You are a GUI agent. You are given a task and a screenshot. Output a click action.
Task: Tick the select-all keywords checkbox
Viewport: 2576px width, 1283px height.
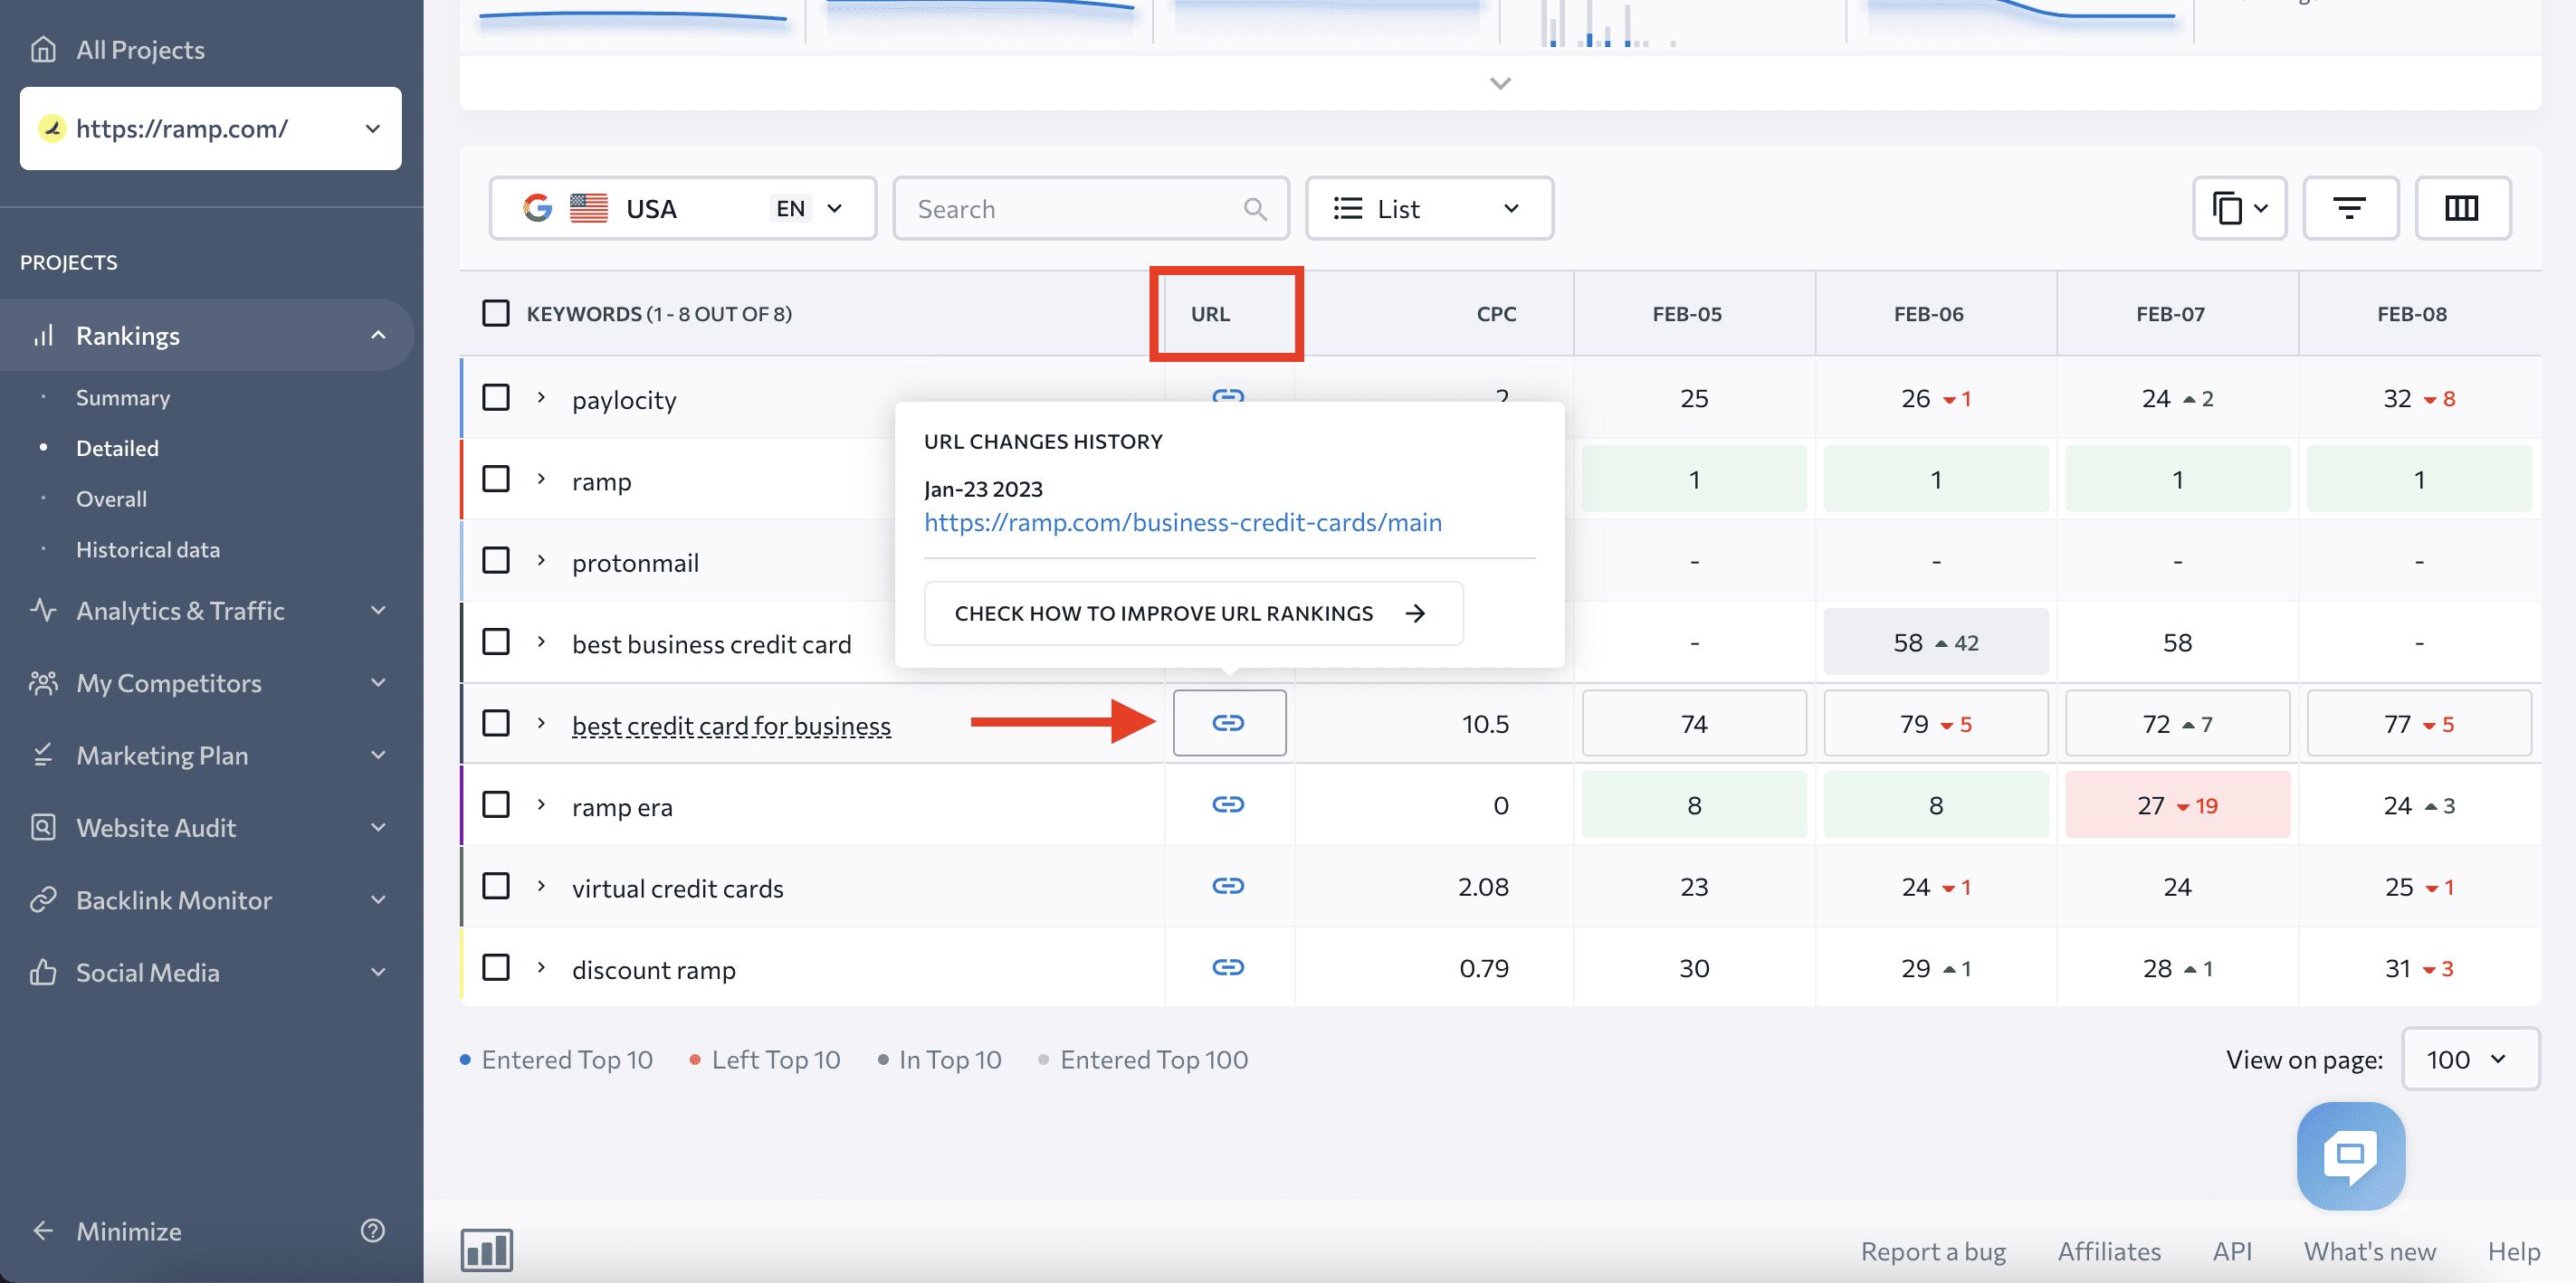coord(496,313)
